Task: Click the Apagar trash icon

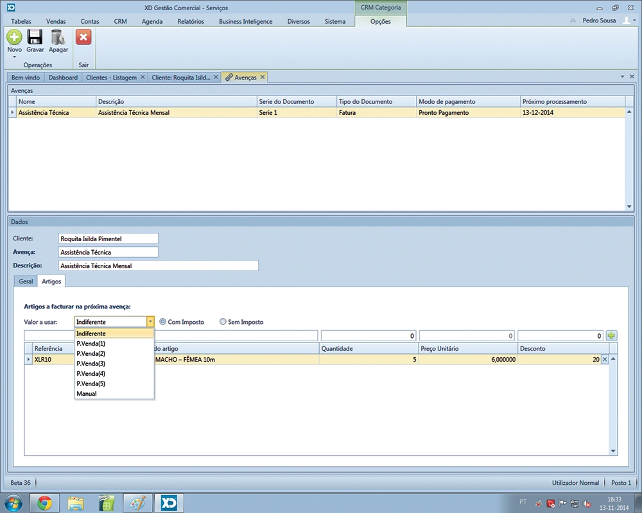Action: pos(58,37)
